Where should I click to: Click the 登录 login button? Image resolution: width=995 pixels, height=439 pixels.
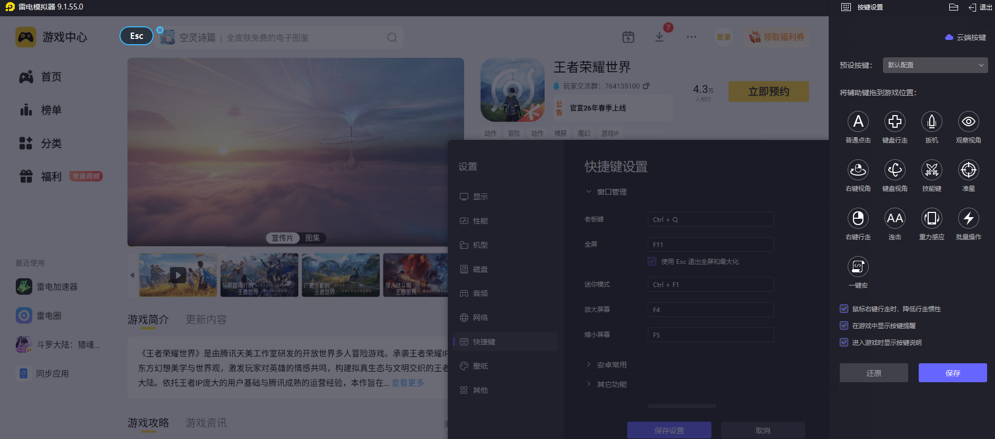723,37
